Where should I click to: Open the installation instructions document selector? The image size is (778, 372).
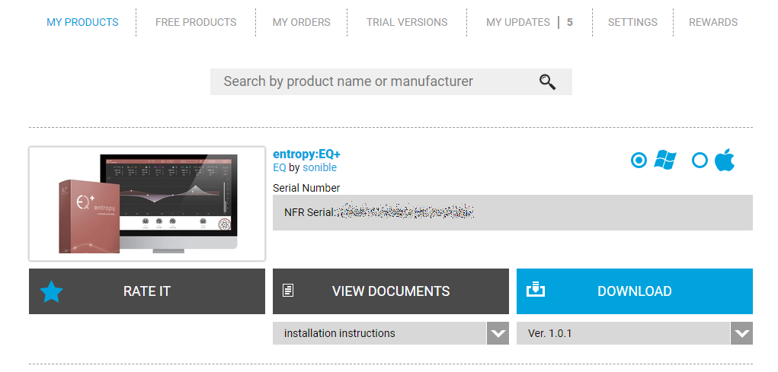tap(390, 333)
